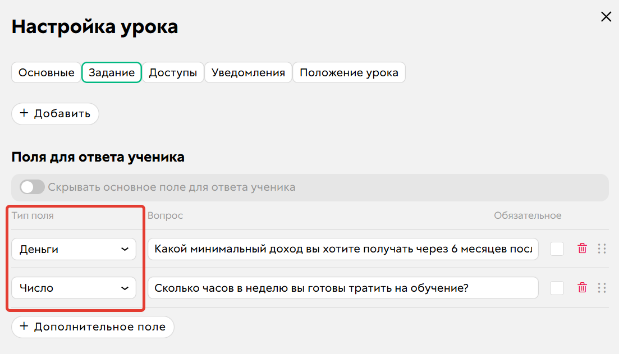Image resolution: width=619 pixels, height=354 pixels.
Task: Select the 'Задание' tab
Action: click(x=112, y=72)
